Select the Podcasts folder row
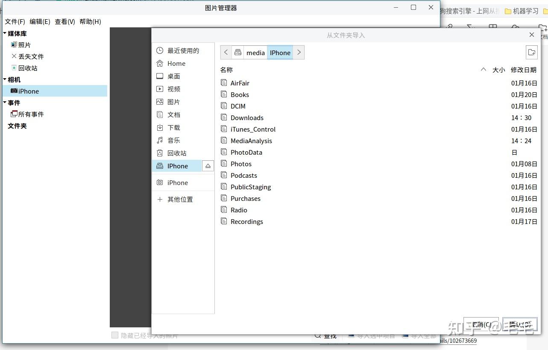This screenshot has height=350, width=548. 379,175
